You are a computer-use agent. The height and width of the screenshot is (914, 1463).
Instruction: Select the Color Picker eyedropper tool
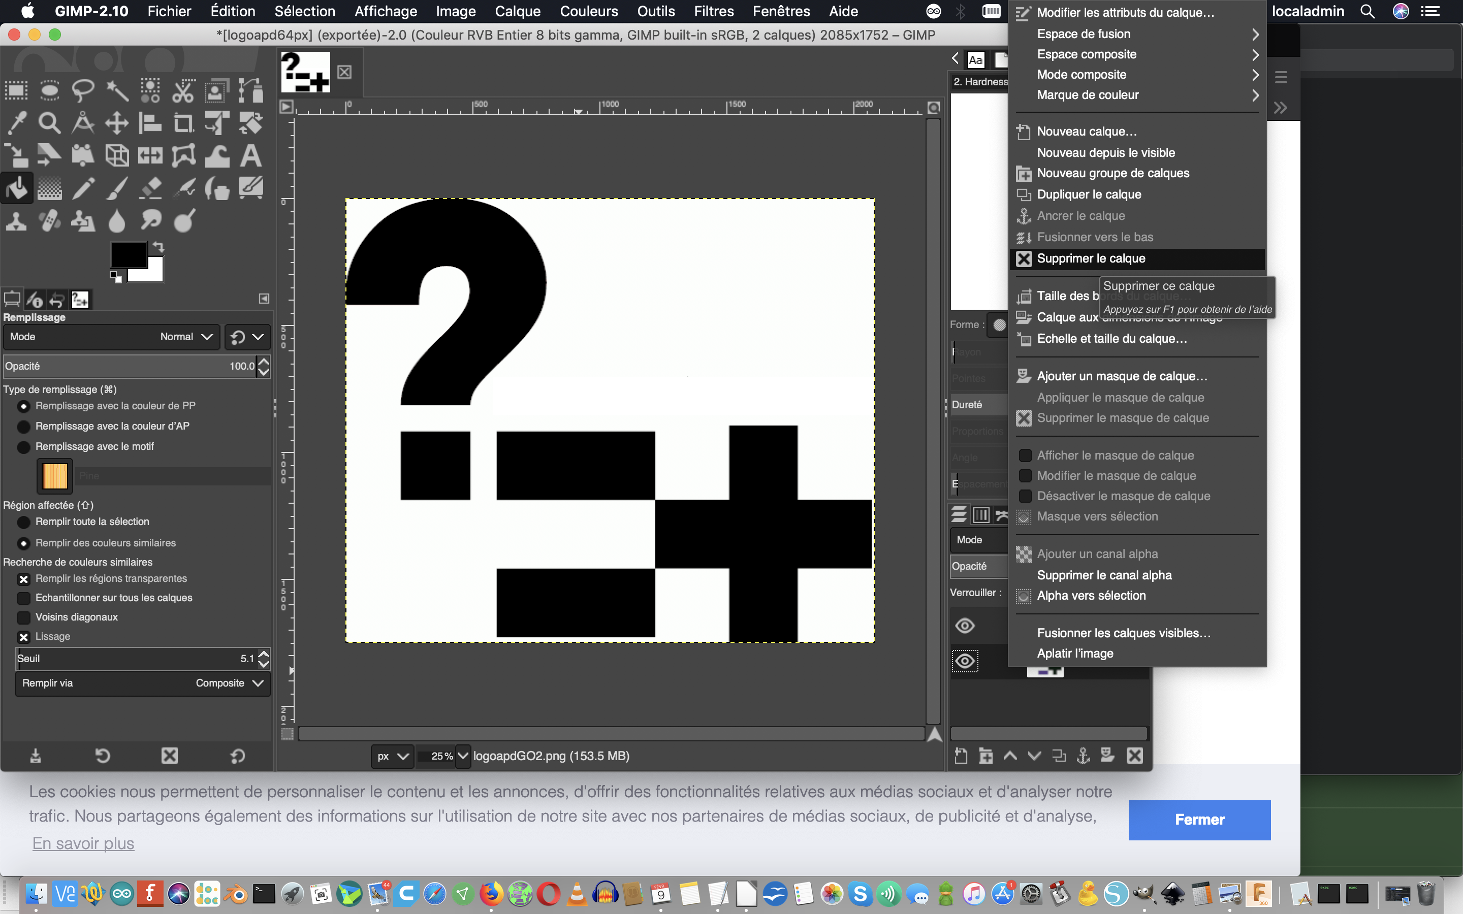pos(16,123)
